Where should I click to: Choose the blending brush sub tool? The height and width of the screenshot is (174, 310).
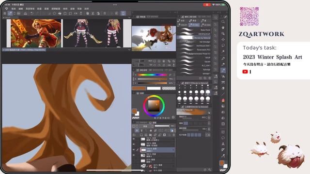click(194, 34)
